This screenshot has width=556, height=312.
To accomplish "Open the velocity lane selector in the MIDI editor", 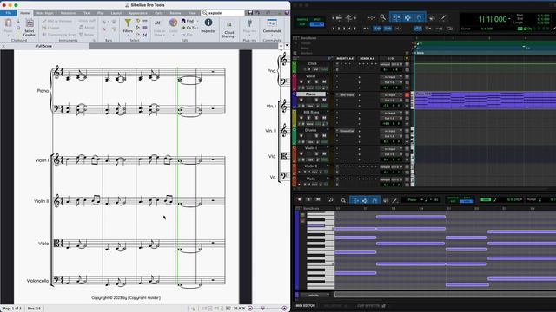I will pyautogui.click(x=314, y=295).
